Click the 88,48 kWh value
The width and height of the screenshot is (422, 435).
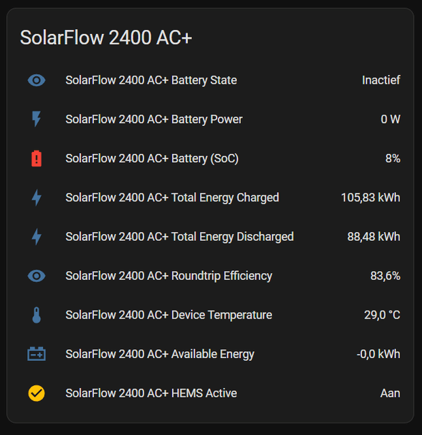pyautogui.click(x=374, y=237)
